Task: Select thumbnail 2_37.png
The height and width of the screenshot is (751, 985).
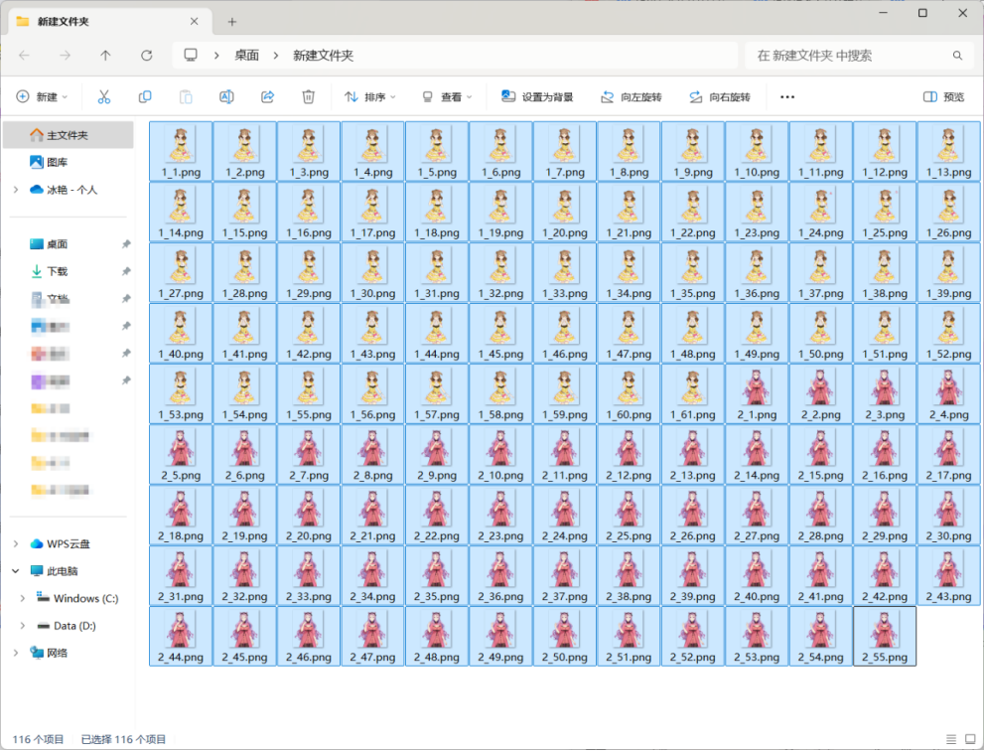Action: (565, 575)
